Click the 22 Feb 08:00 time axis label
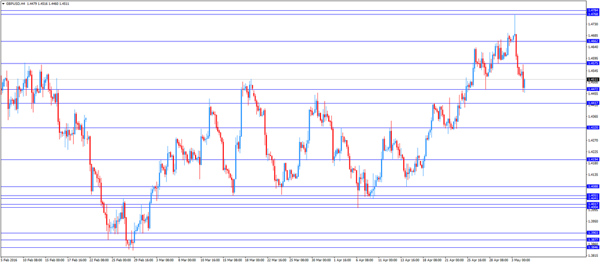The image size is (600, 264). (99, 260)
